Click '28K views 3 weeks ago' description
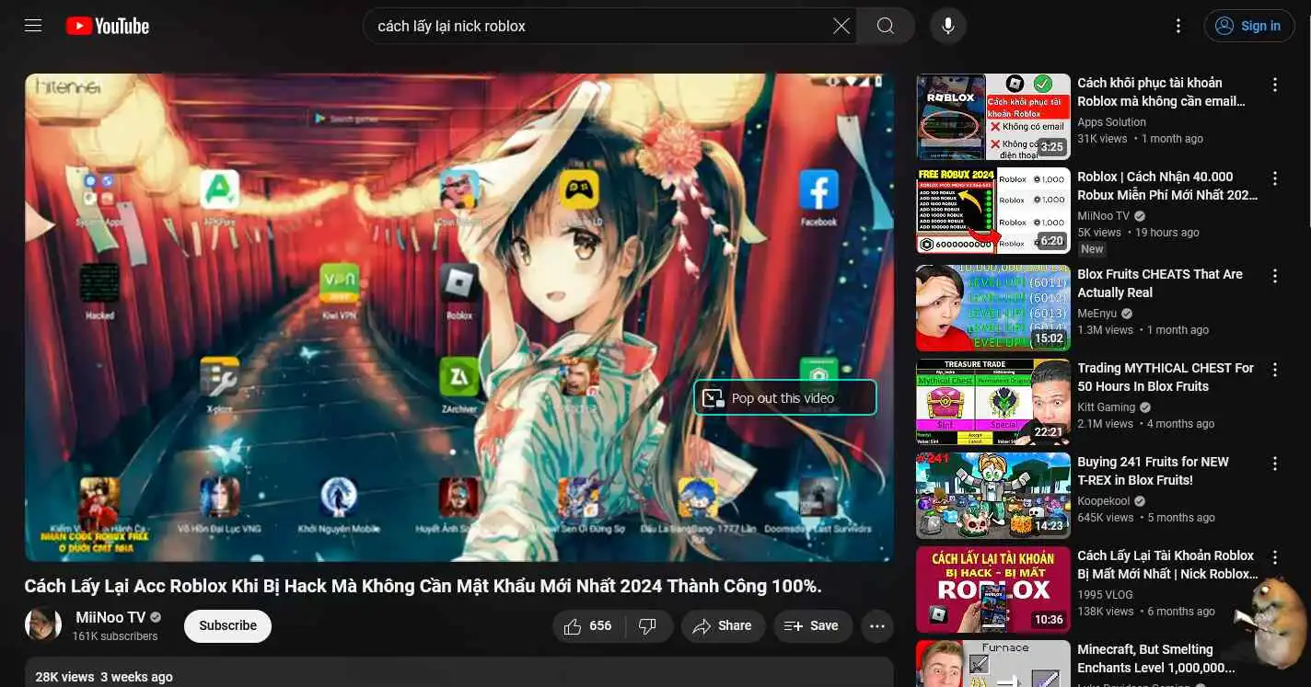 click(104, 677)
